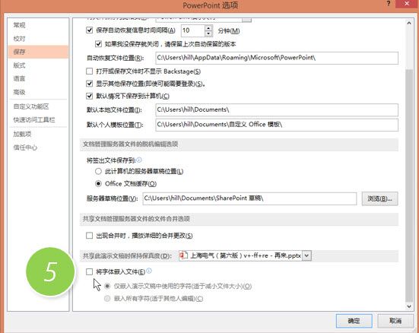Viewport: 419px width, 333px height.
Task: Check 将字体嵌入文件 embed fonts checkbox
Action: click(x=89, y=272)
